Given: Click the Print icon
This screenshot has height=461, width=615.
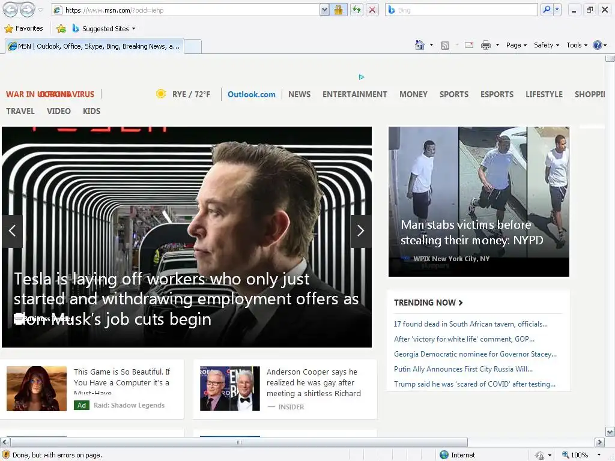Looking at the screenshot, I should pyautogui.click(x=485, y=45).
